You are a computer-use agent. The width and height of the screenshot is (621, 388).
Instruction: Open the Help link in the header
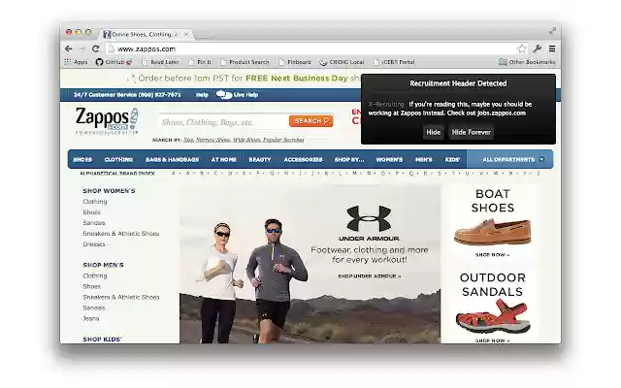point(202,95)
